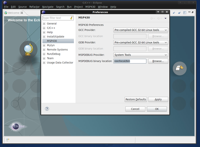
Task: Roll up the Preferences dialog
Action: pos(158,12)
